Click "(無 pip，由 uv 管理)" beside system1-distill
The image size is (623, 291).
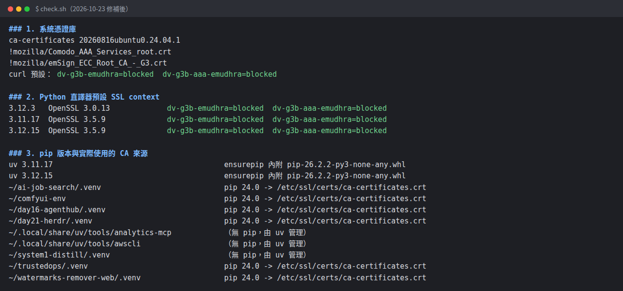click(x=267, y=255)
